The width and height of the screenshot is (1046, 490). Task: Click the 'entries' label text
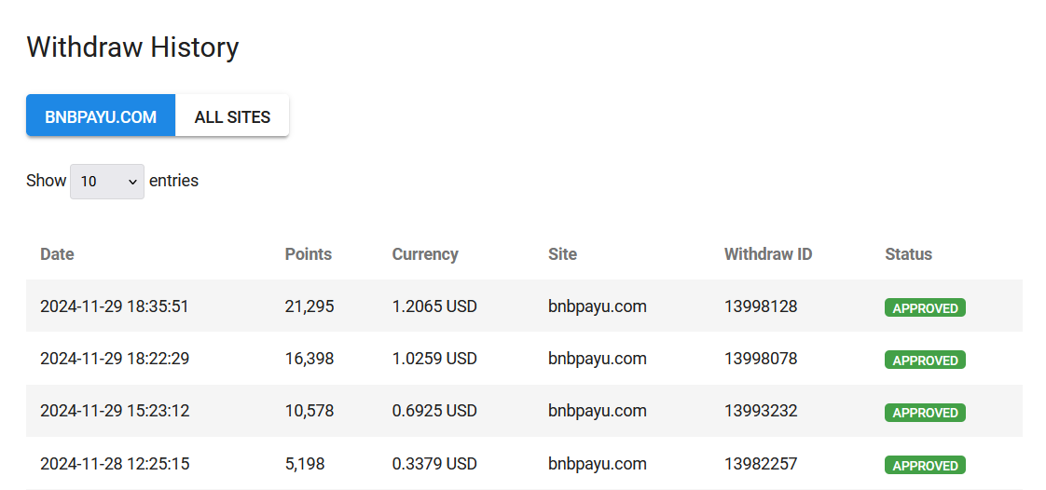[x=174, y=181]
